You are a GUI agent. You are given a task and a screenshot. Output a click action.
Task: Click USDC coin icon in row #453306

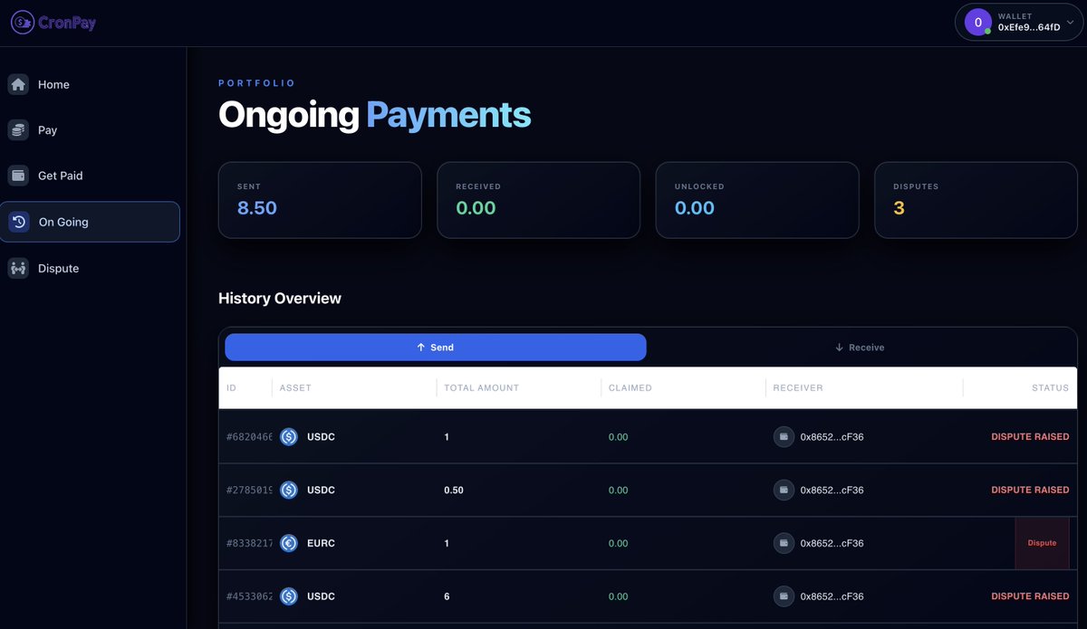tap(289, 596)
